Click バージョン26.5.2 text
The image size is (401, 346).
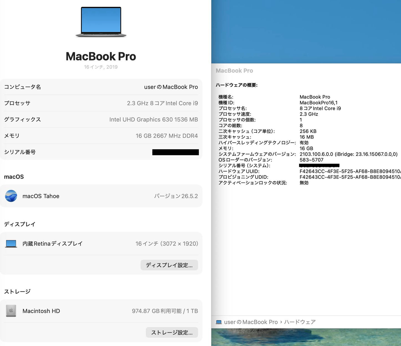[176, 196]
